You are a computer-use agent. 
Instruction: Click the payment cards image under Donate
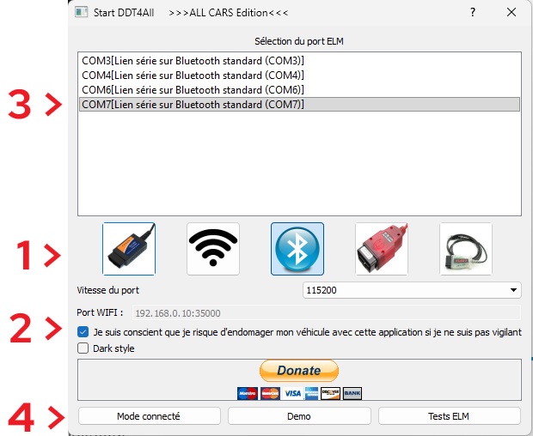pos(299,393)
